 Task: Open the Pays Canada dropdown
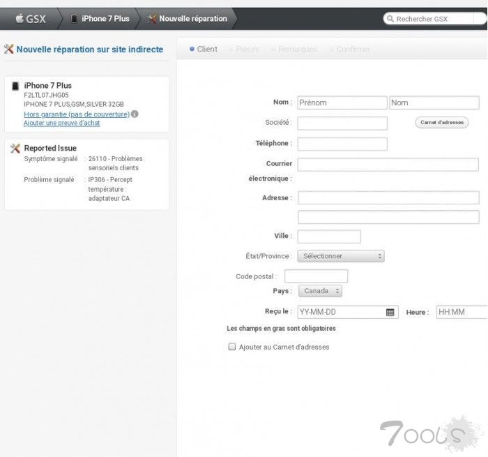click(320, 291)
